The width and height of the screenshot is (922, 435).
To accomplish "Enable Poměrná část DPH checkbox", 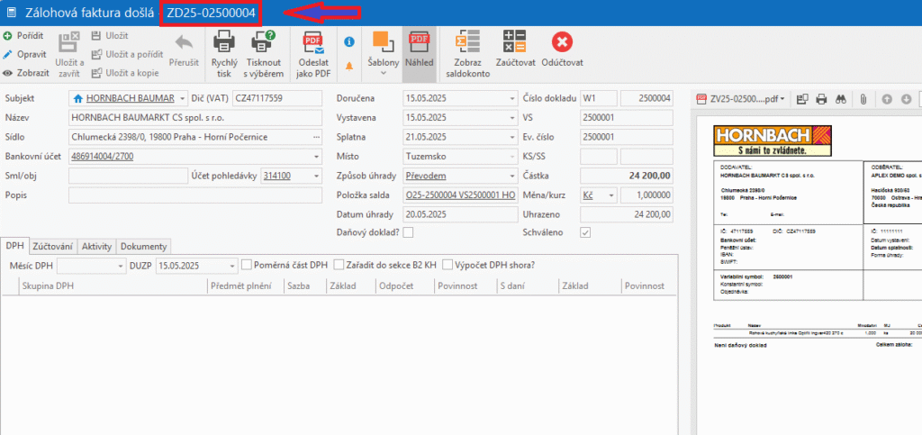I will pos(247,265).
